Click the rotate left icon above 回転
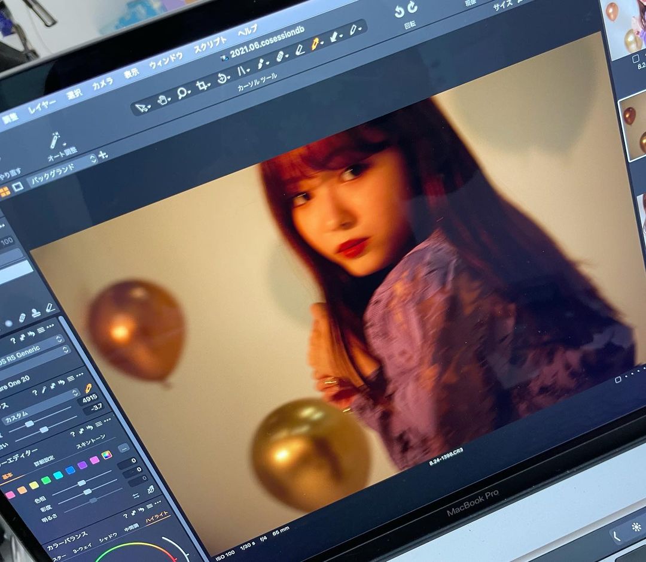This screenshot has width=646, height=562. coord(400,12)
